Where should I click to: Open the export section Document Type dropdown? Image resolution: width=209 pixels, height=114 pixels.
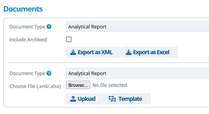coord(137,27)
